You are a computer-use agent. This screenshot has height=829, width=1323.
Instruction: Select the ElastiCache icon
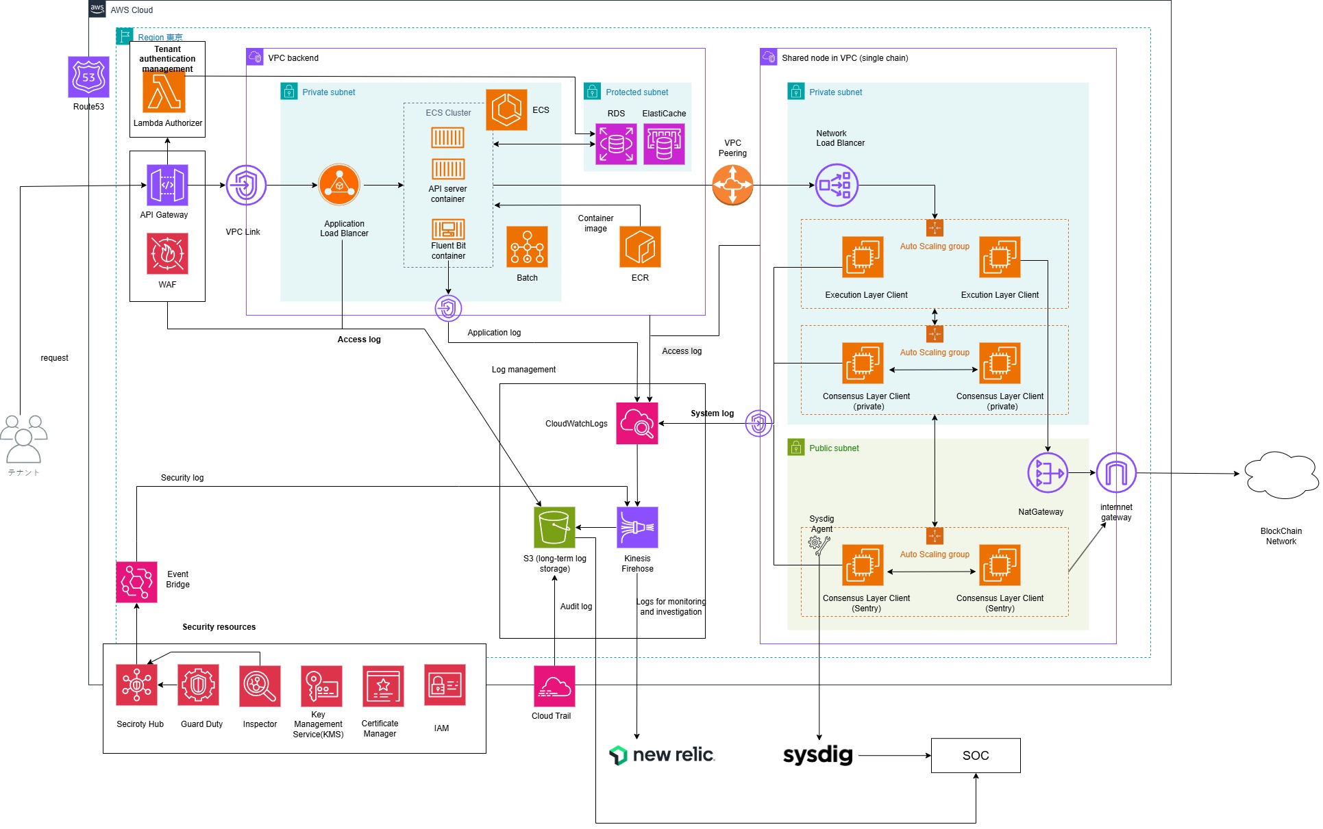tap(664, 144)
